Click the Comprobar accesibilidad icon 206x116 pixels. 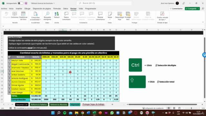tap(35, 14)
